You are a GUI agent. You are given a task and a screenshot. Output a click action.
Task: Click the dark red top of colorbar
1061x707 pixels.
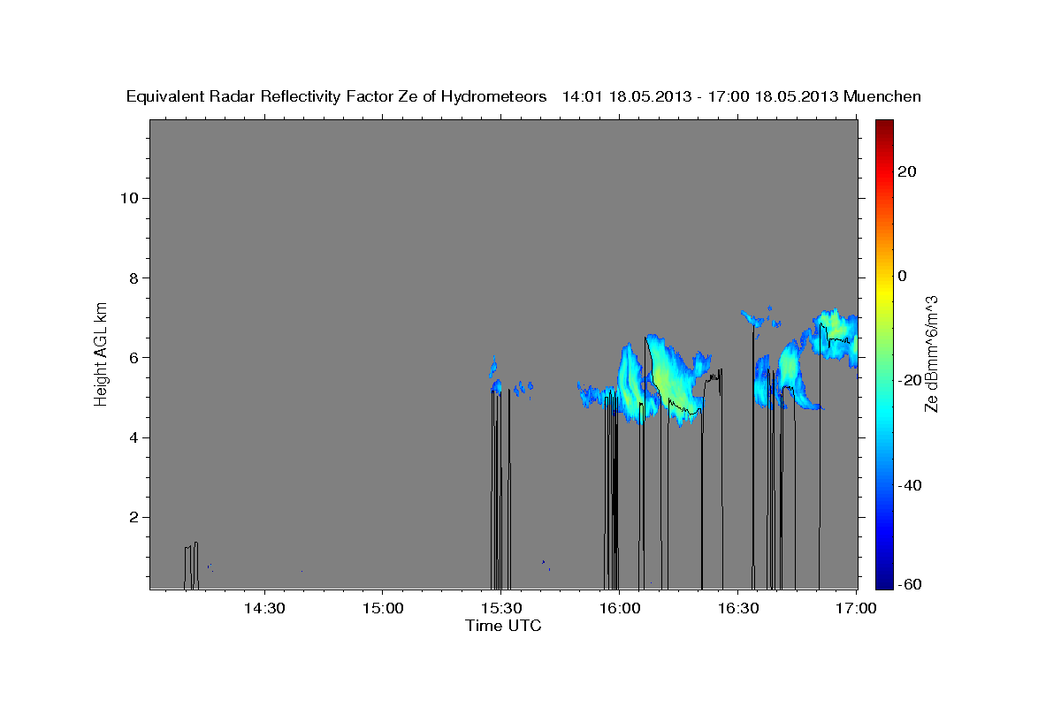coord(884,128)
